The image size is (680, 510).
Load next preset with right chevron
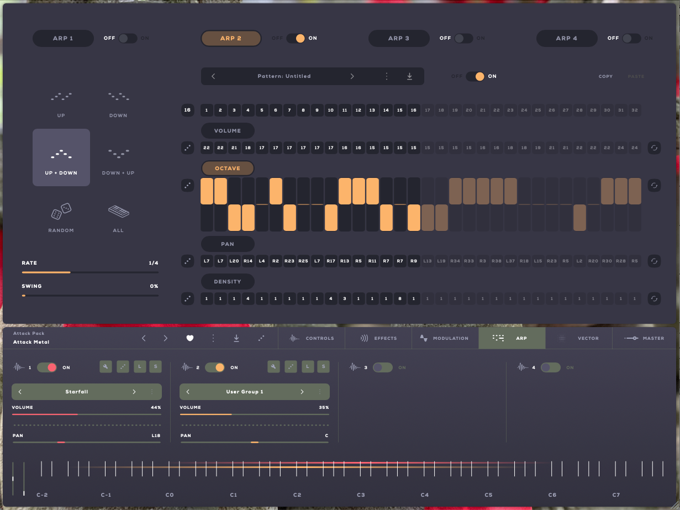166,338
